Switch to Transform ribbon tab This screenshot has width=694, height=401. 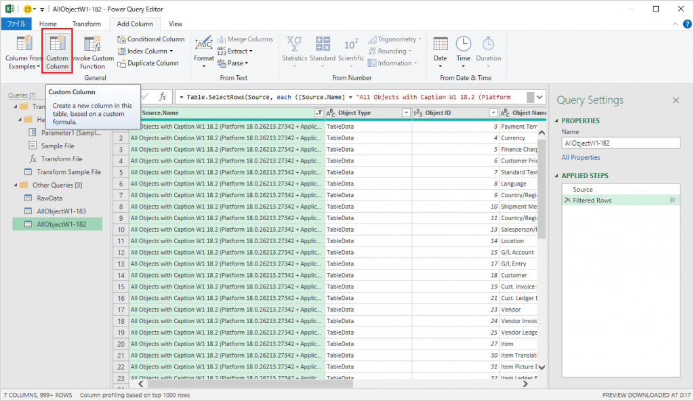click(86, 24)
